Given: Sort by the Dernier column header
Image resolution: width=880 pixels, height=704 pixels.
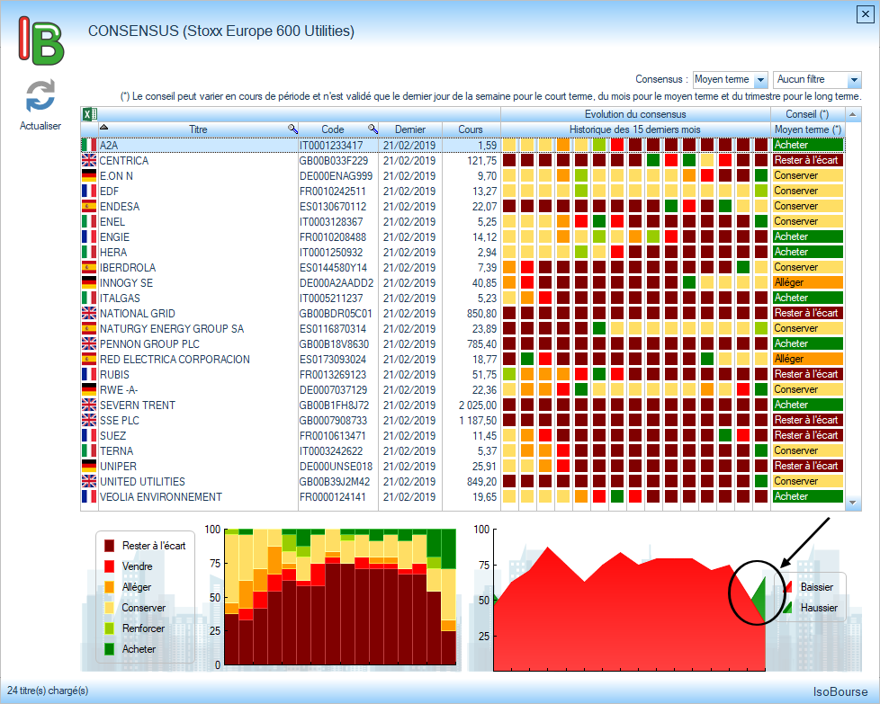Looking at the screenshot, I should point(410,129).
